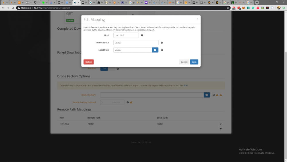
Task: Focus the Remote Path input field
Action: coord(136,43)
